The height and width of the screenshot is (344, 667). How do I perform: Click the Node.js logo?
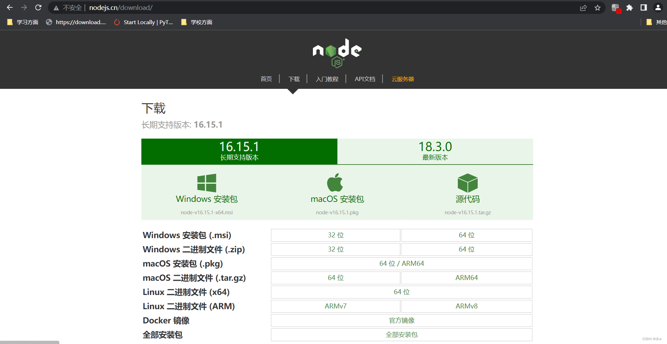click(x=337, y=53)
